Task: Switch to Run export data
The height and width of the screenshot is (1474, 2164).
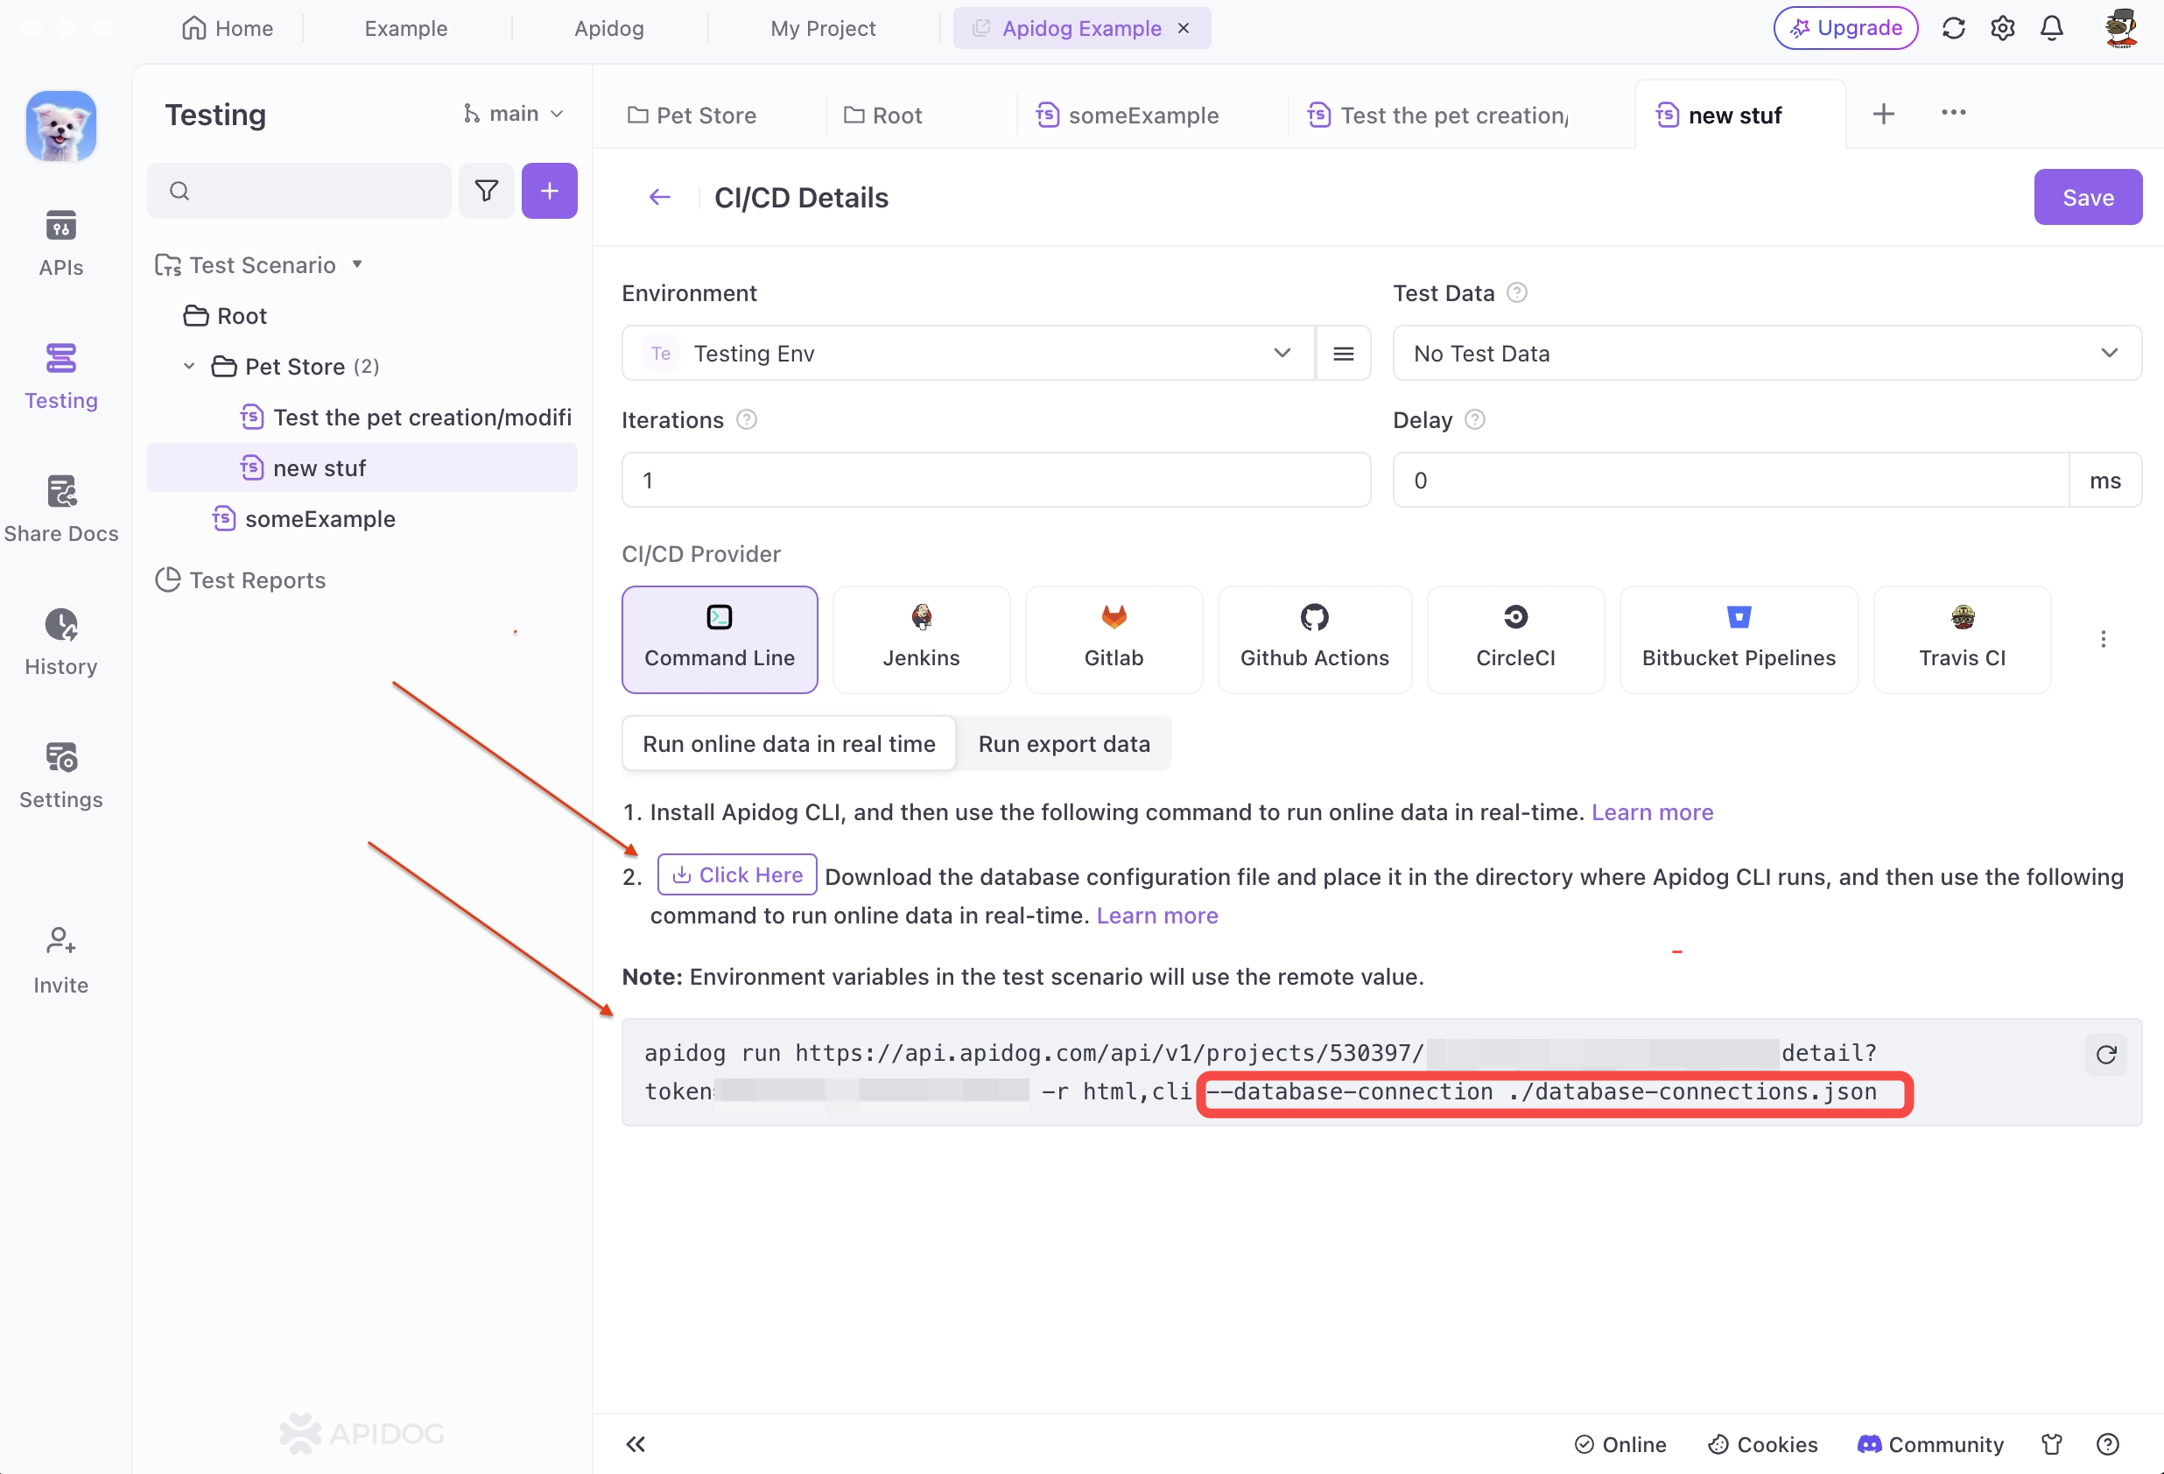Action: 1064,744
